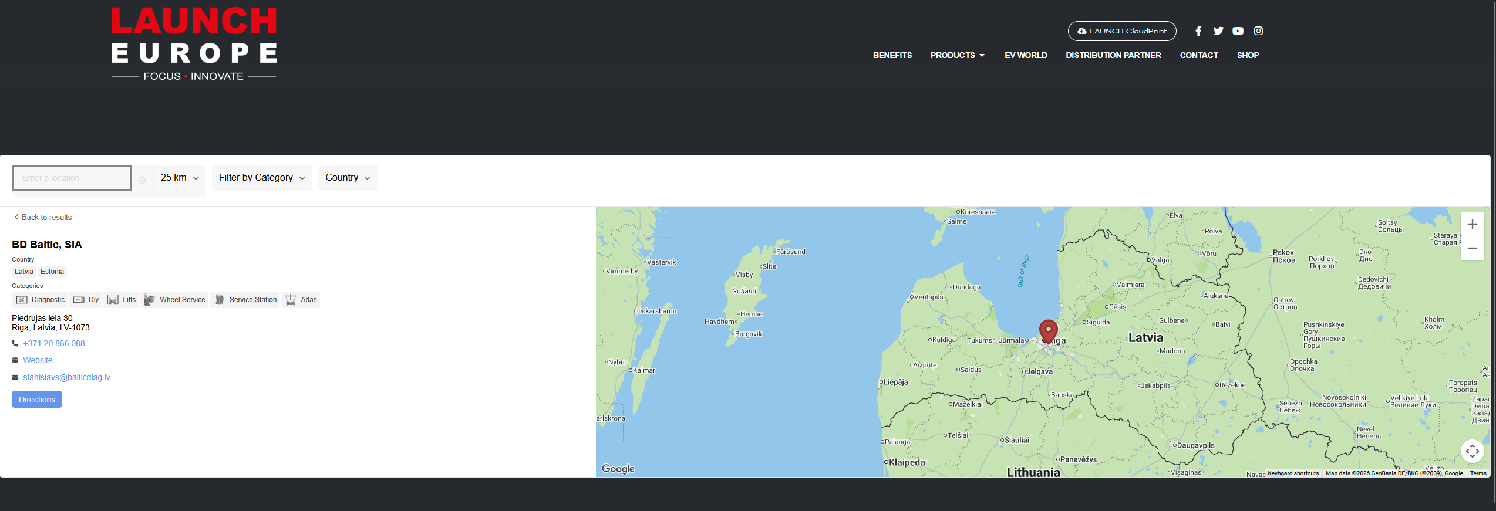Email stanislavs@balticdiag.lv
This screenshot has height=511, width=1496.
click(66, 377)
